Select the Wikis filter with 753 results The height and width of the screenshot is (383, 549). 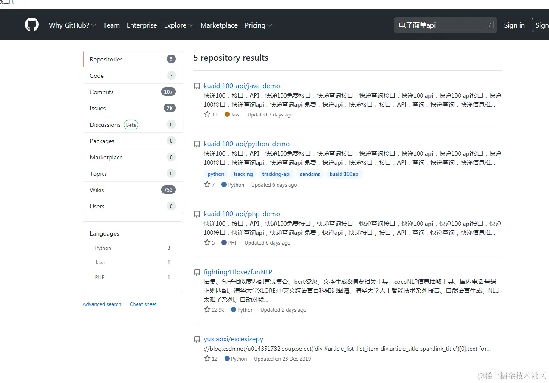(x=133, y=190)
